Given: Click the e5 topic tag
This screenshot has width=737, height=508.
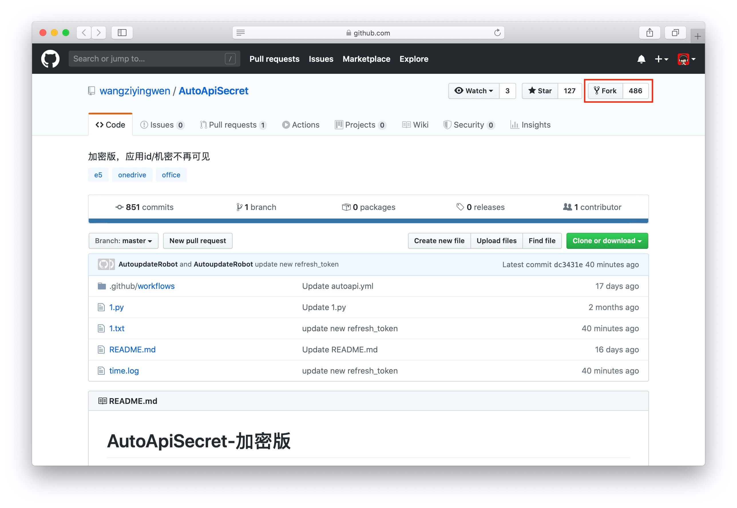Looking at the screenshot, I should coord(98,175).
